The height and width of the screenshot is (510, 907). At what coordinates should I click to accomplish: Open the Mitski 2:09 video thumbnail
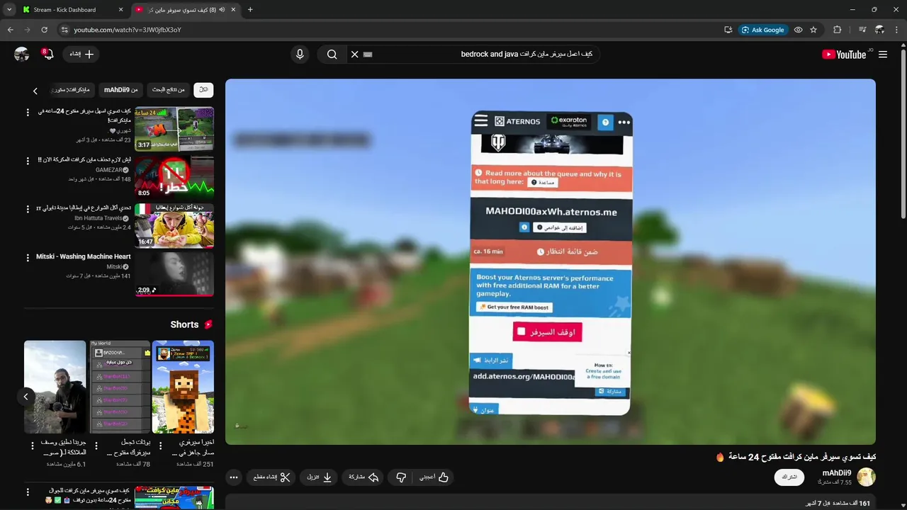(x=174, y=273)
